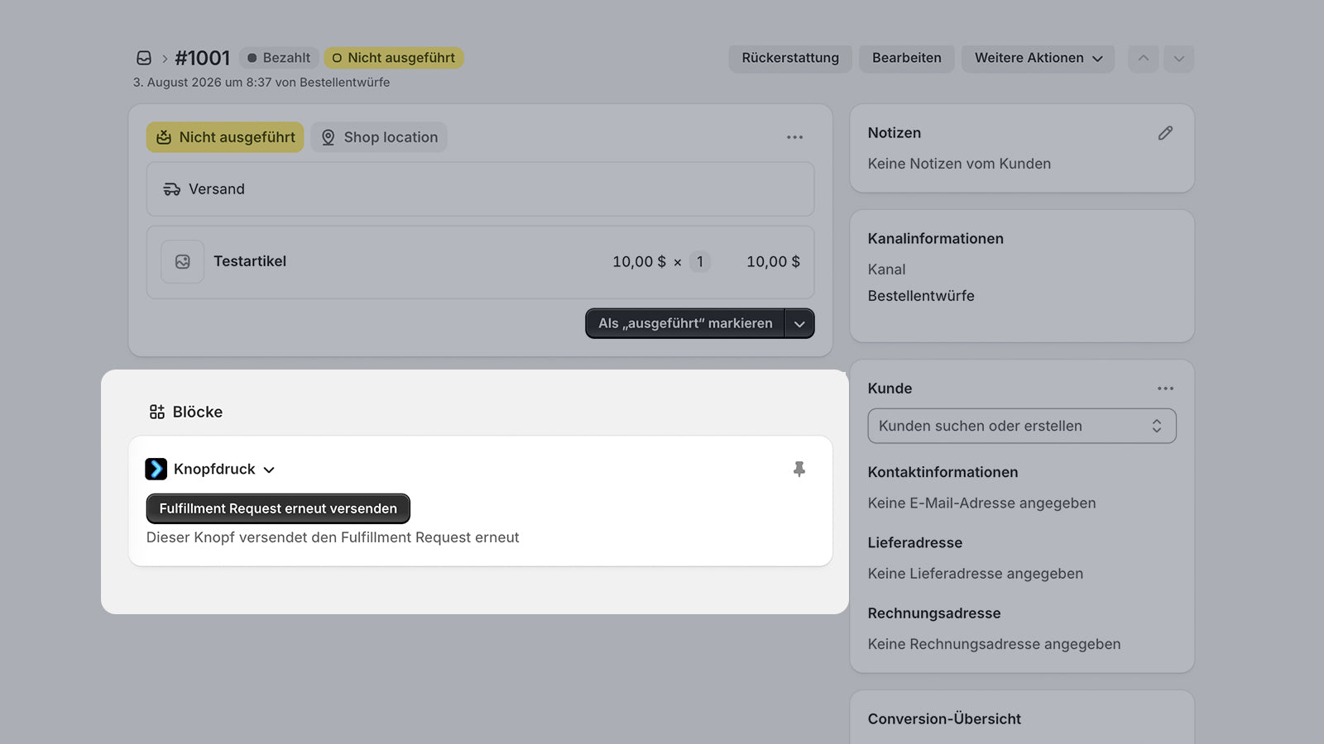This screenshot has width=1324, height=744.
Task: Click Keine Rechnungsadresse angegeben text
Action: coord(994,644)
